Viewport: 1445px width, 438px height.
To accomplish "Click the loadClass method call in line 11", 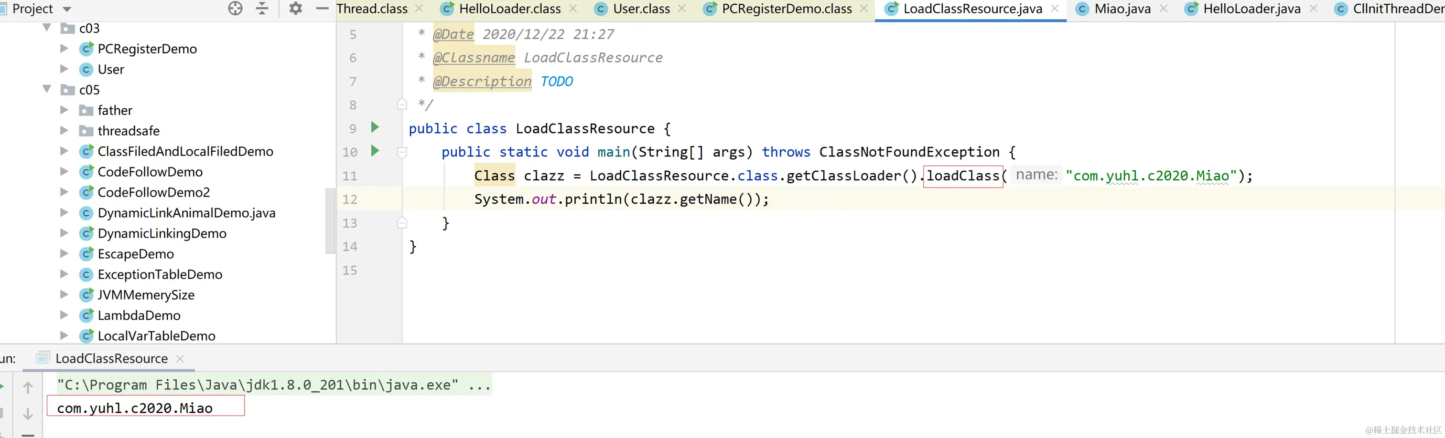I will 962,176.
